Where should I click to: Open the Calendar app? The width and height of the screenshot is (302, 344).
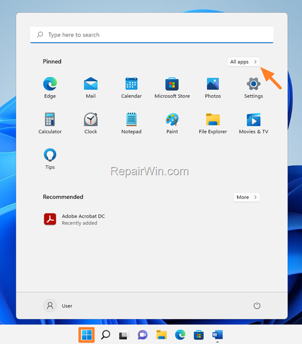pos(132,88)
